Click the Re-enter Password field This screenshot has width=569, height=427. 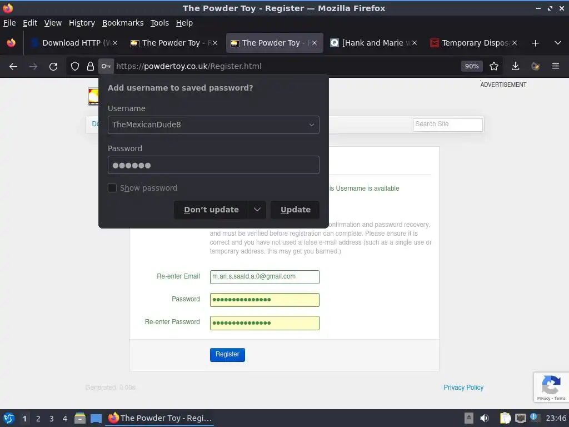264,323
